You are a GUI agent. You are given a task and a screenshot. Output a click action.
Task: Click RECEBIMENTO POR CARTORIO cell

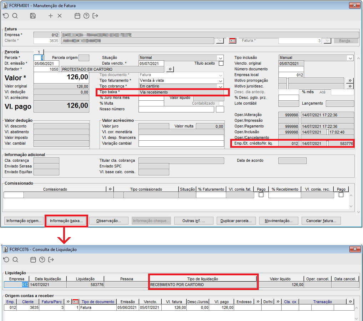coord(203,285)
